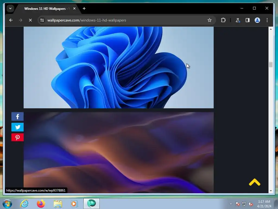This screenshot has height=209, width=278.
Task: Show hidden system tray icons
Action: (231, 204)
